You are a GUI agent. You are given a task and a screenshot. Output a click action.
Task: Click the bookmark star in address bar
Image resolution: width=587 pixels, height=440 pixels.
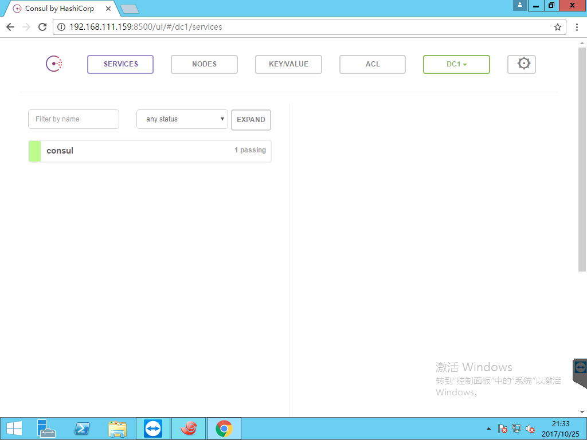(557, 27)
